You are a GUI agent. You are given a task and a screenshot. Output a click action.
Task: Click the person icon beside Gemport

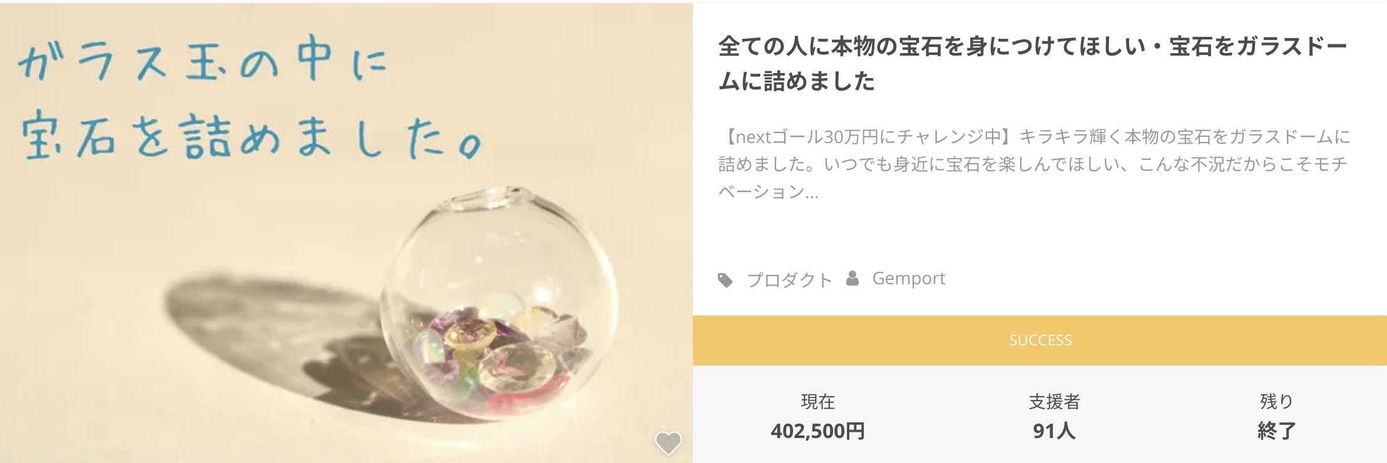tap(852, 279)
